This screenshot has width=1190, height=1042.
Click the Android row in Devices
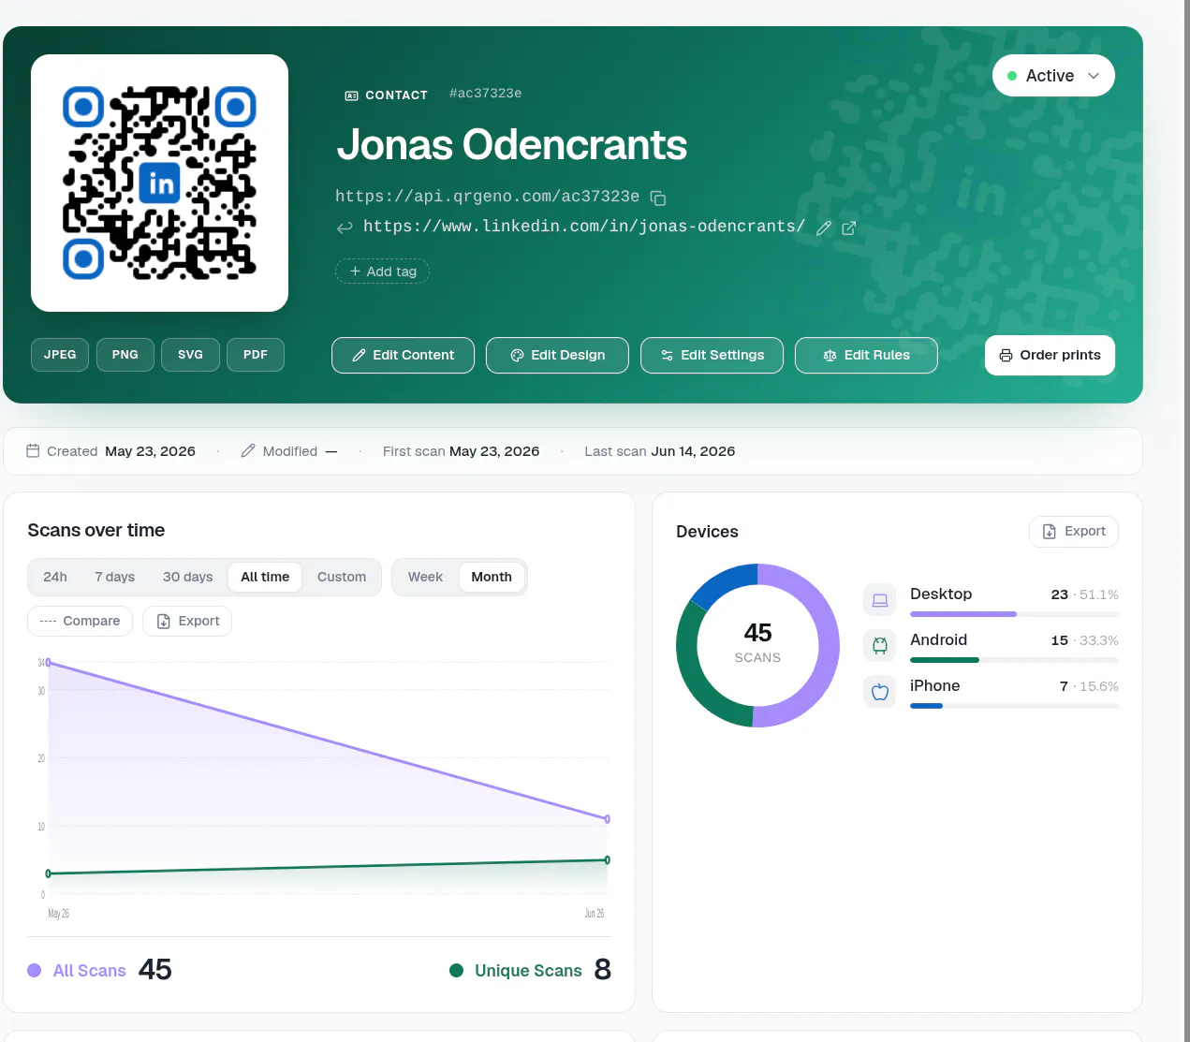[991, 646]
